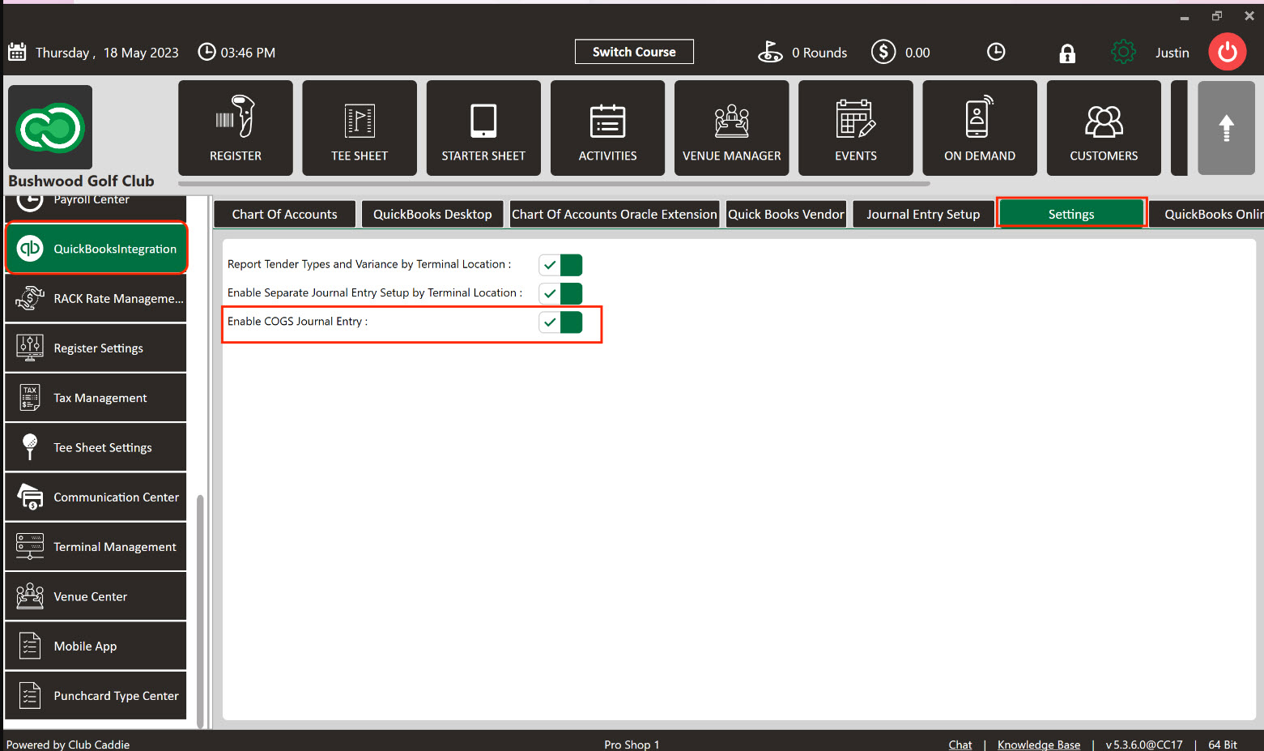This screenshot has height=751, width=1264.
Task: Open Chart Of Accounts Oracle Extension tab
Action: tap(615, 214)
